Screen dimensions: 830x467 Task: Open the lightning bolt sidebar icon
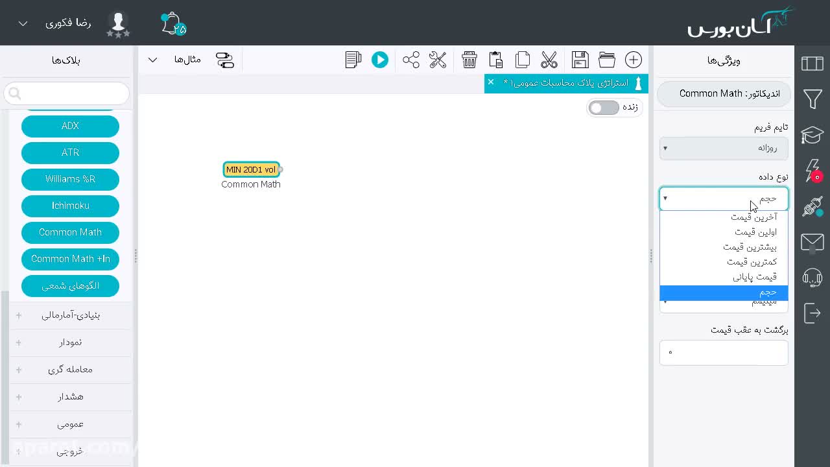[812, 171]
